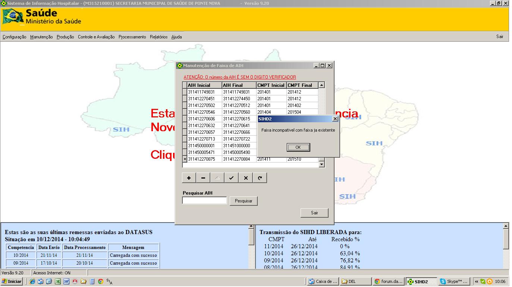Open the DEL folder taskbar item
Image resolution: width=512 pixels, height=287 pixels.
pos(355,281)
